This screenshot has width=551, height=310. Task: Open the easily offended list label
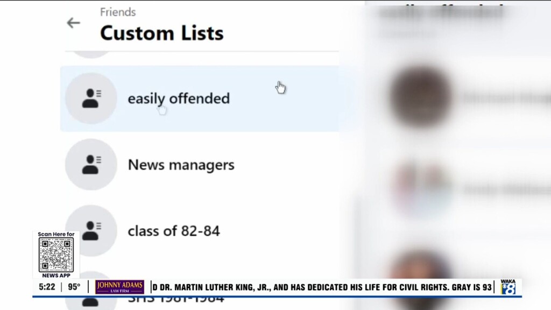179,98
